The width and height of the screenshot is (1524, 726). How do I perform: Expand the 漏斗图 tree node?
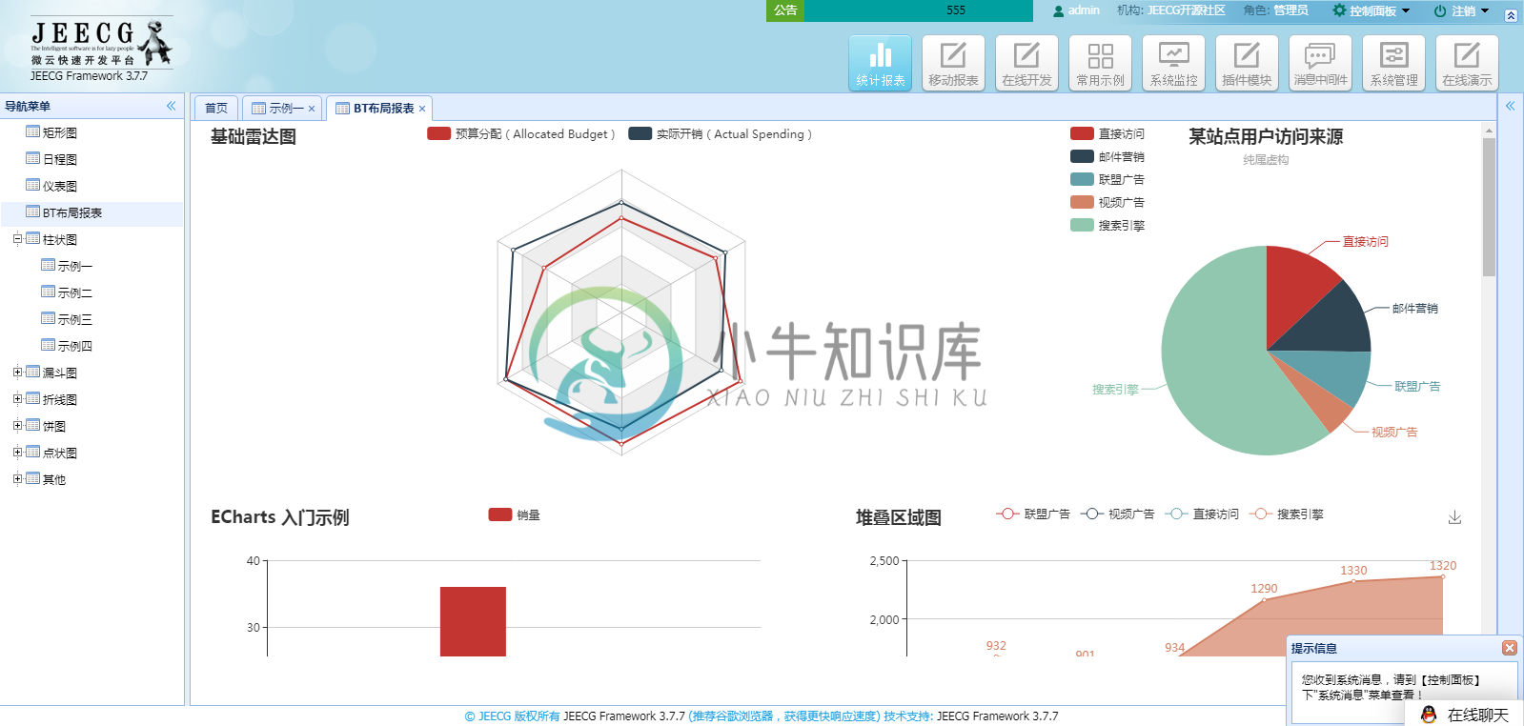[17, 373]
